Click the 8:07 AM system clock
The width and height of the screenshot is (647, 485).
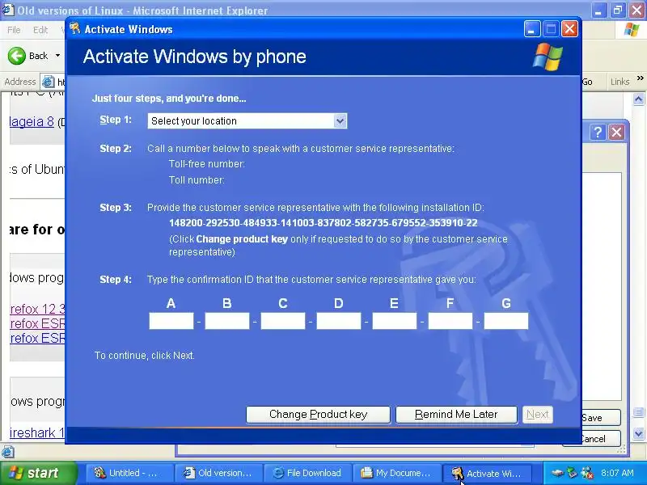coord(617,473)
